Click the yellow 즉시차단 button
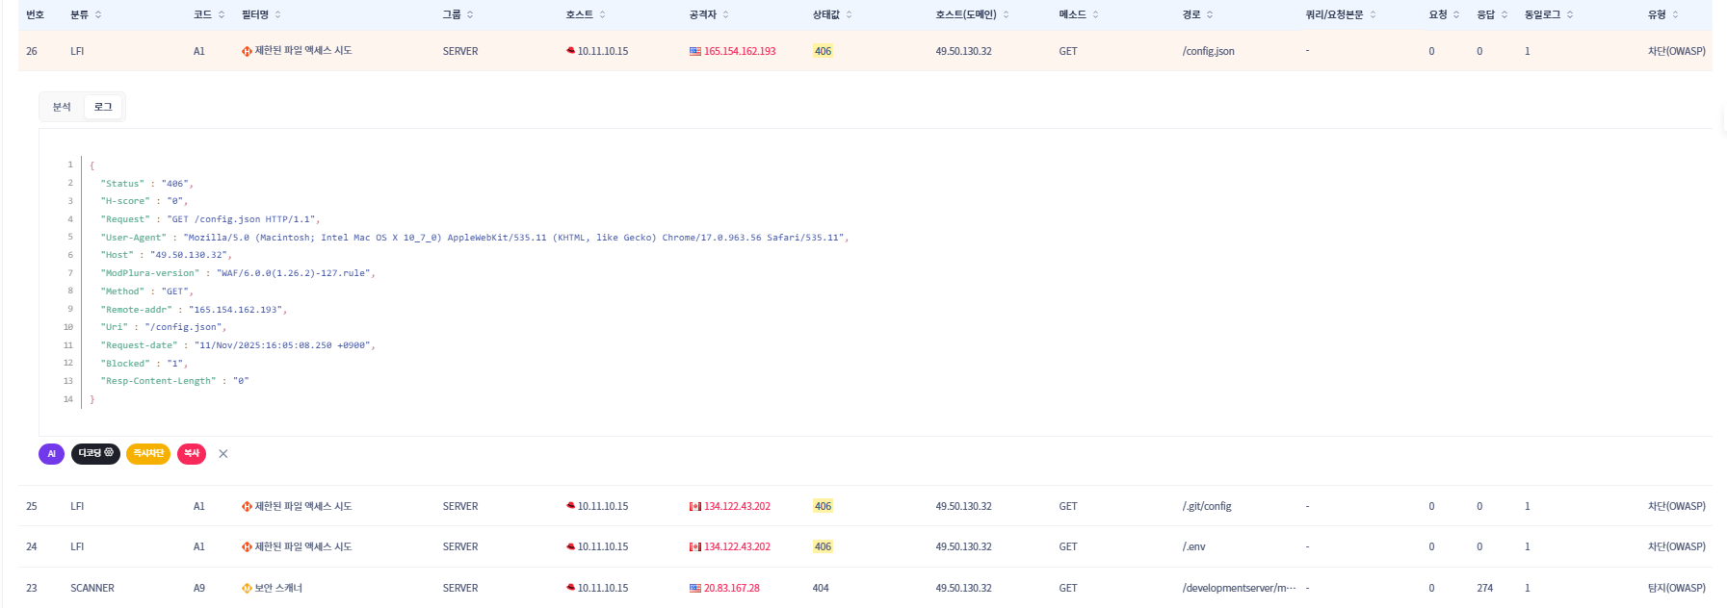 click(148, 453)
